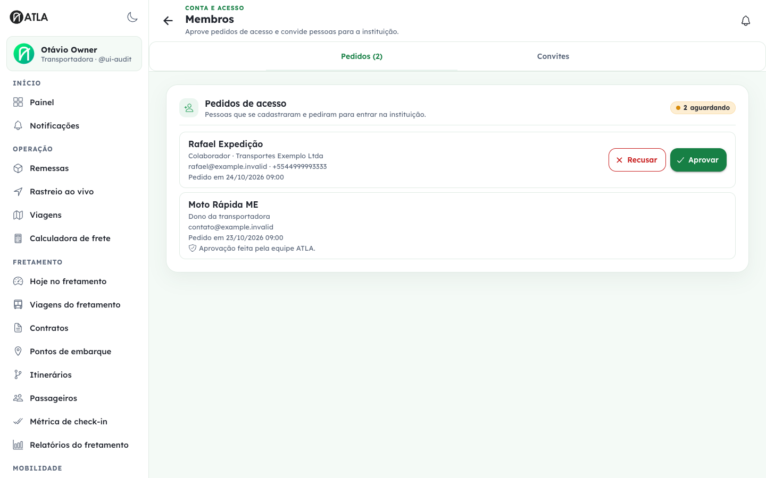Image resolution: width=766 pixels, height=478 pixels.
Task: Approve Rafael Expedição's request
Action: [698, 160]
